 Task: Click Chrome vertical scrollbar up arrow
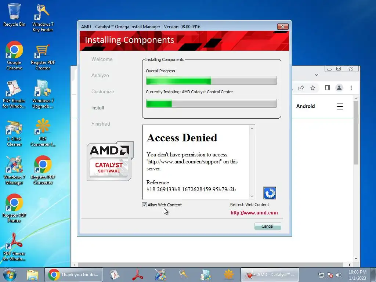coord(356,98)
